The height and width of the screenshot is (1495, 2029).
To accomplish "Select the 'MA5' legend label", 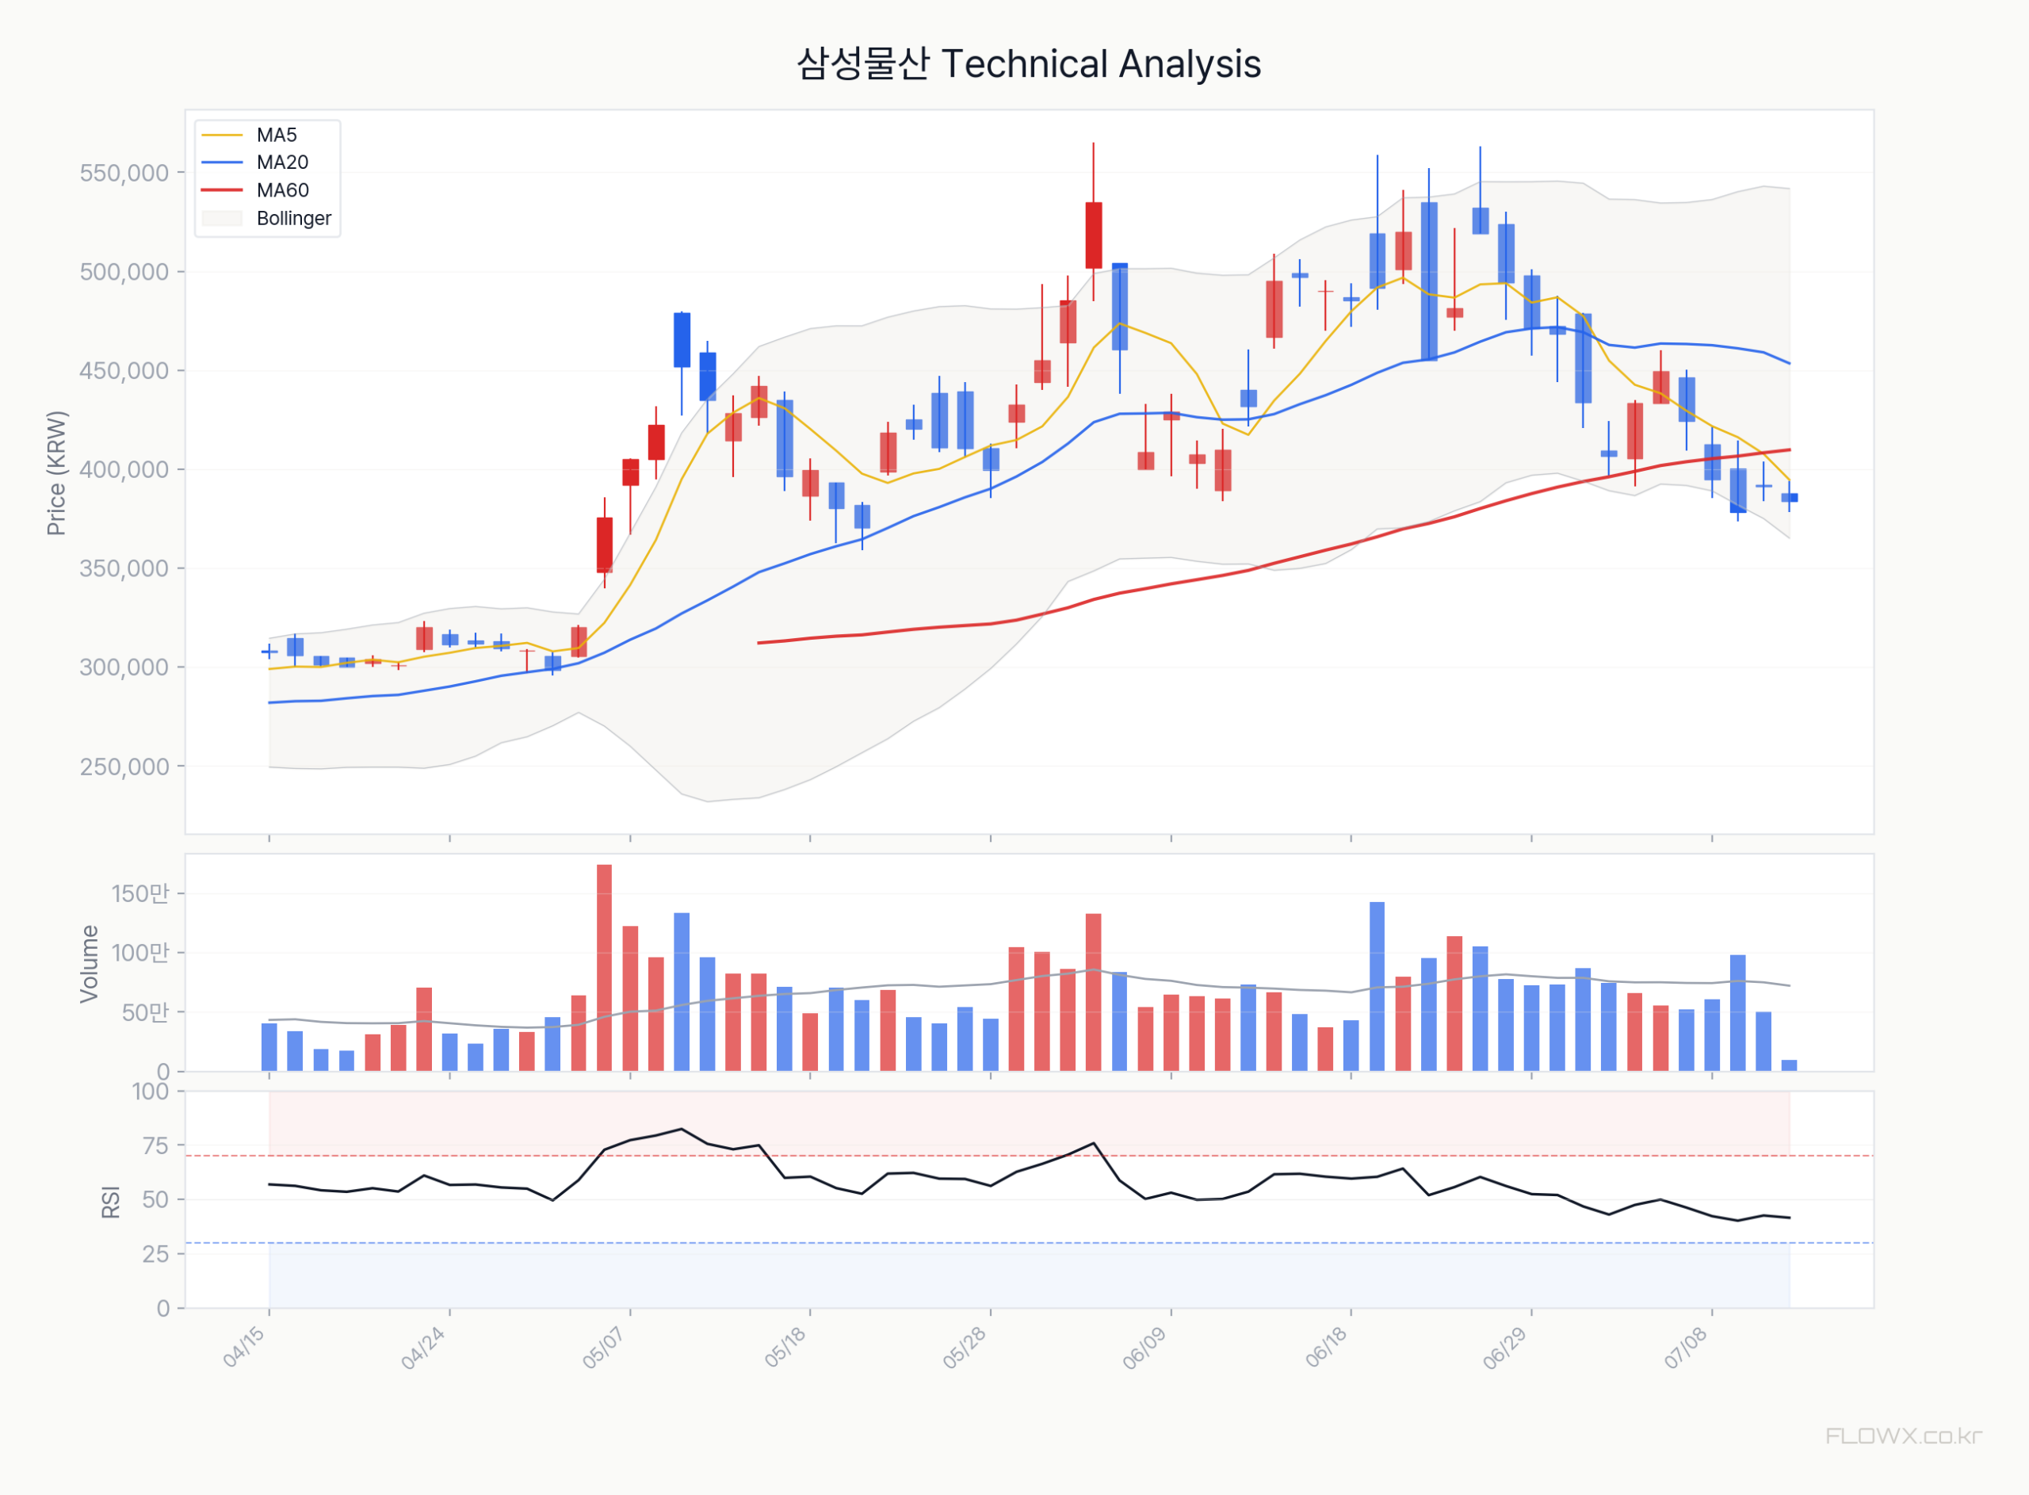I will (277, 136).
